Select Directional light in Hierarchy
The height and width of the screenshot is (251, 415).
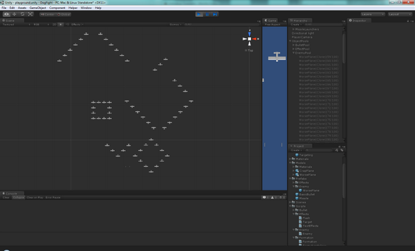303,33
